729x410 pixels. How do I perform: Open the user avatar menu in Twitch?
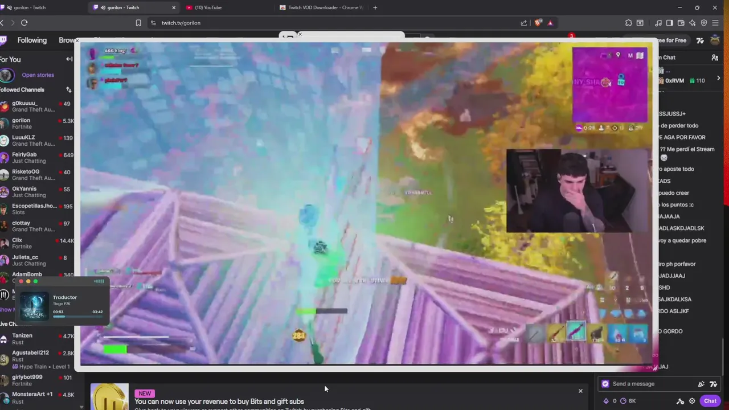[715, 40]
